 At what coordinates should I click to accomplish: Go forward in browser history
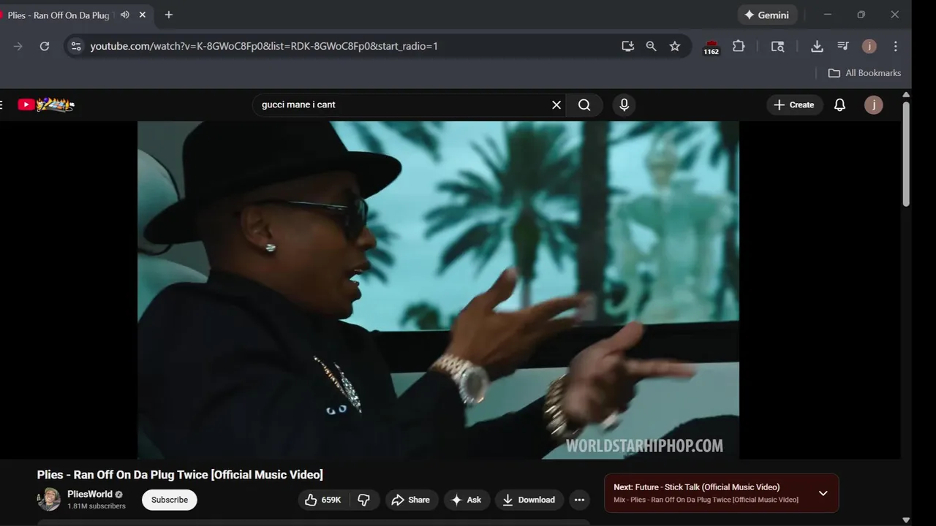(18, 46)
